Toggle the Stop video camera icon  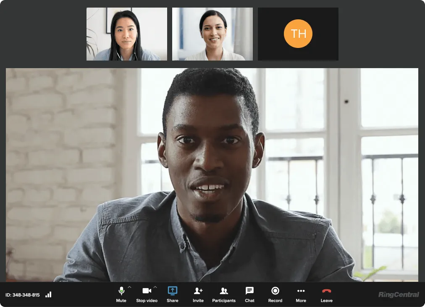click(147, 291)
